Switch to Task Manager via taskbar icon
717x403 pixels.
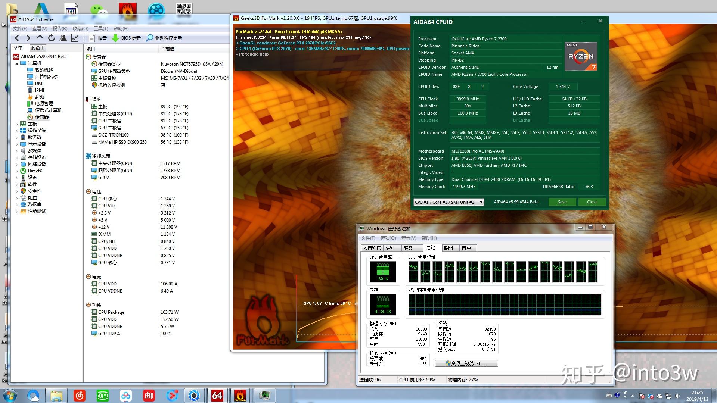[x=264, y=396]
